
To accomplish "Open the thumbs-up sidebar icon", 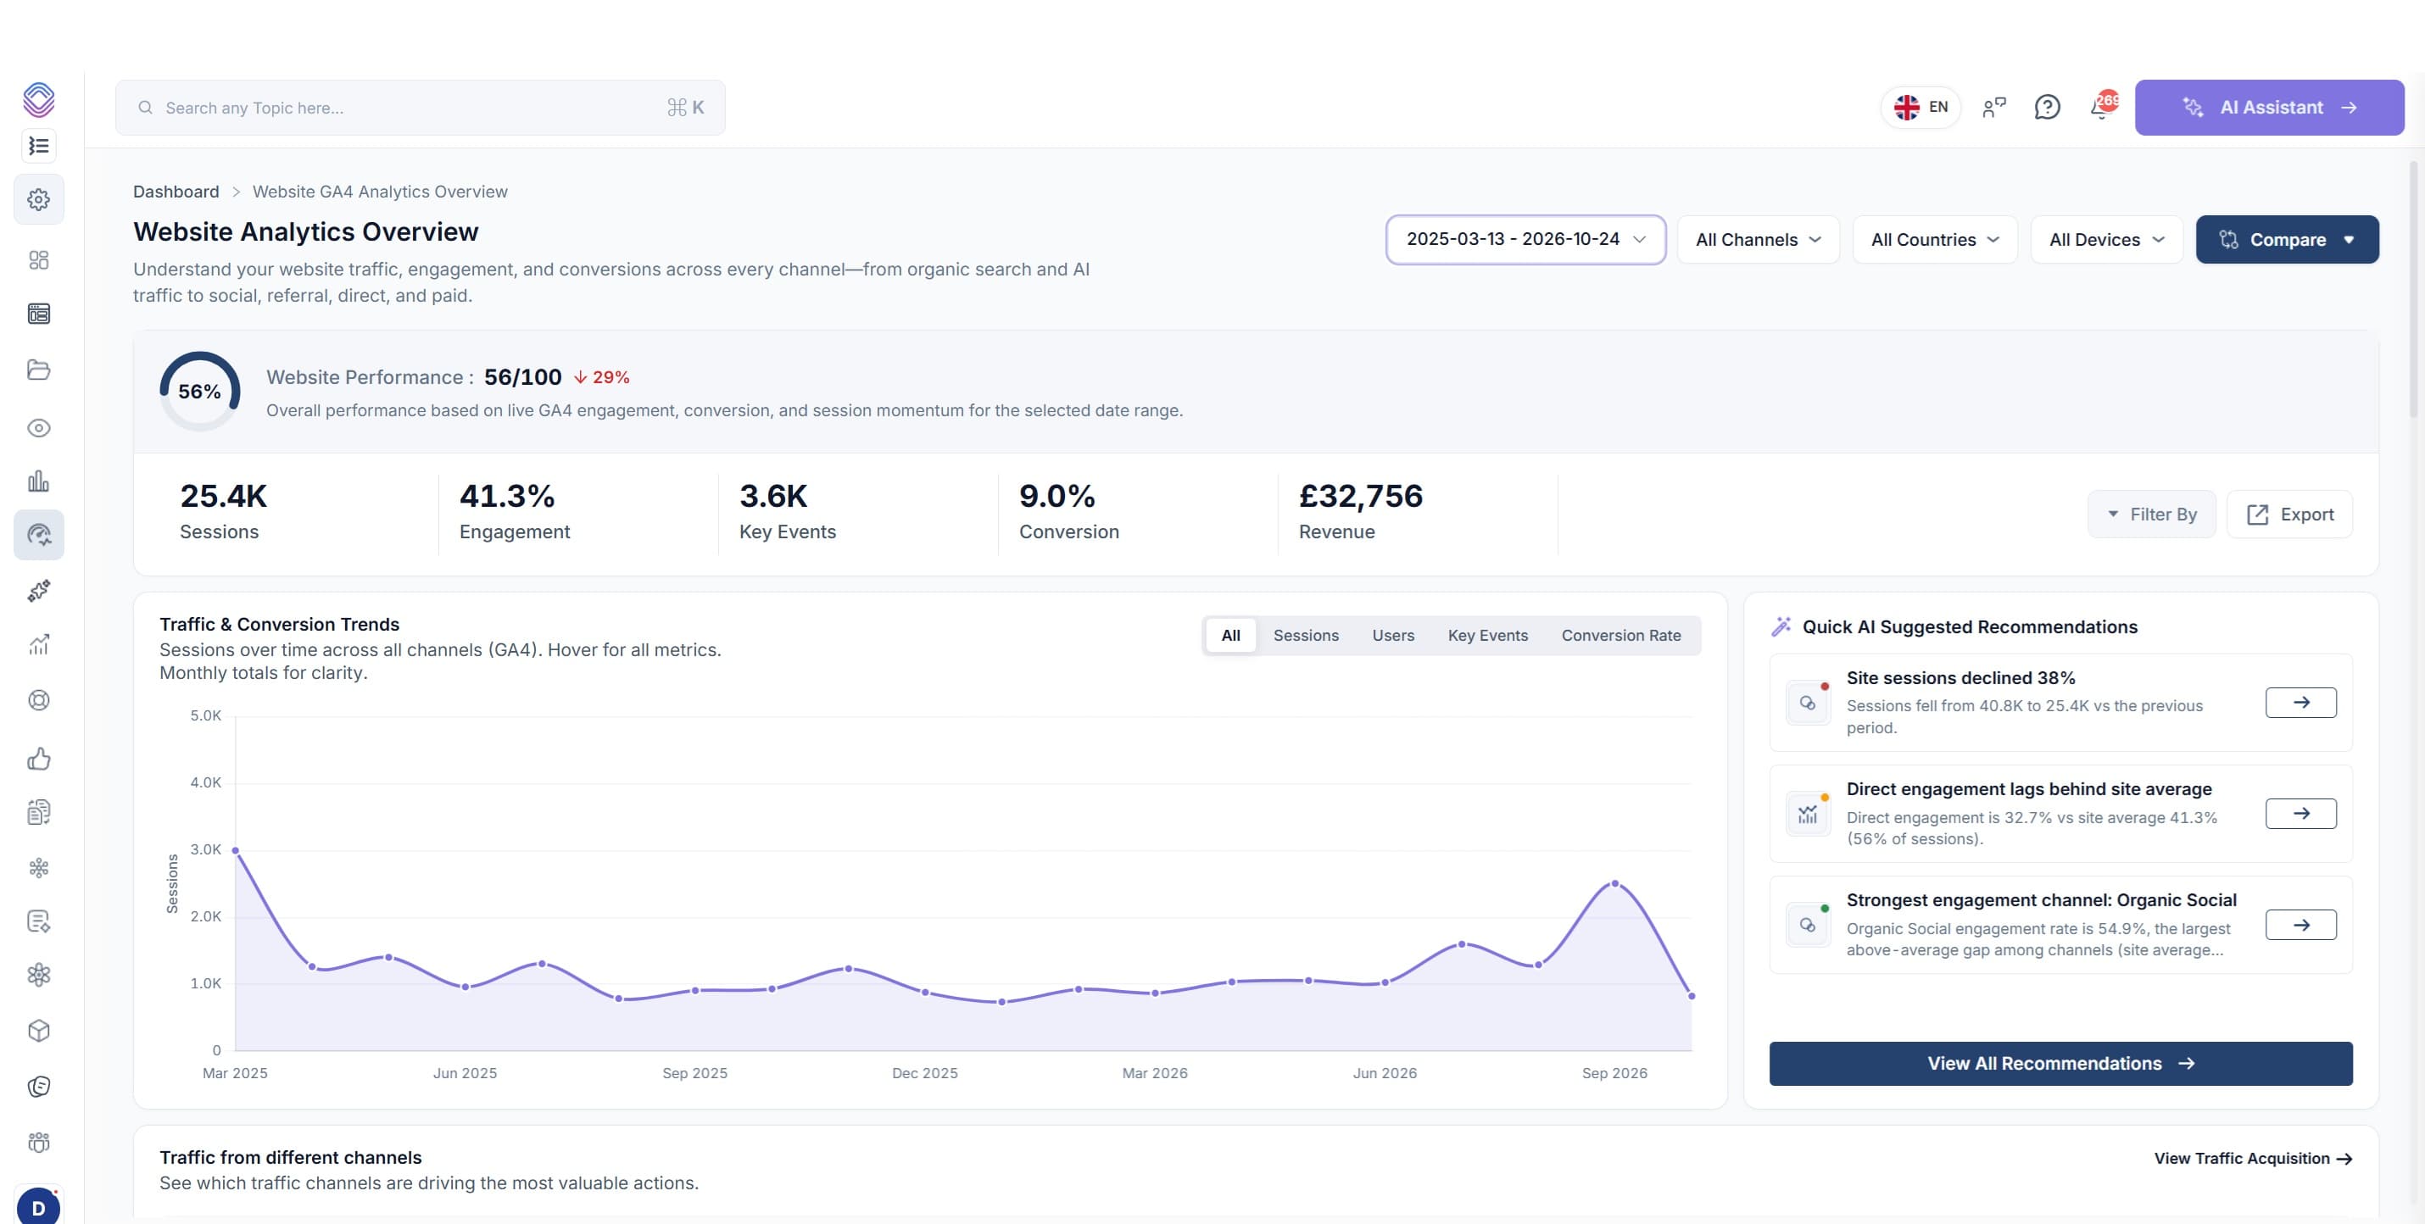I will coord(39,759).
